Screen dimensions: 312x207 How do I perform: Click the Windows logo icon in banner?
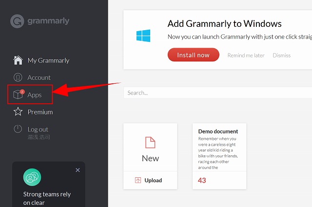point(143,36)
